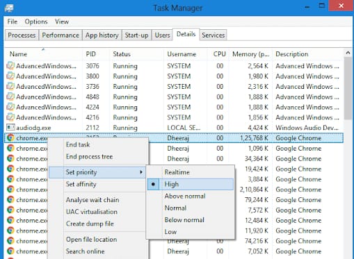Set priority to Below normal
The image size is (354, 259).
[191, 219]
